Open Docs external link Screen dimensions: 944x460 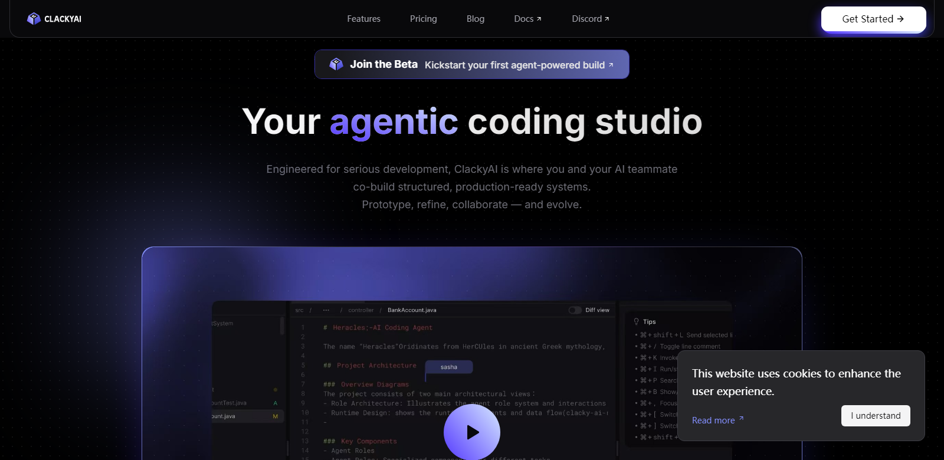527,19
